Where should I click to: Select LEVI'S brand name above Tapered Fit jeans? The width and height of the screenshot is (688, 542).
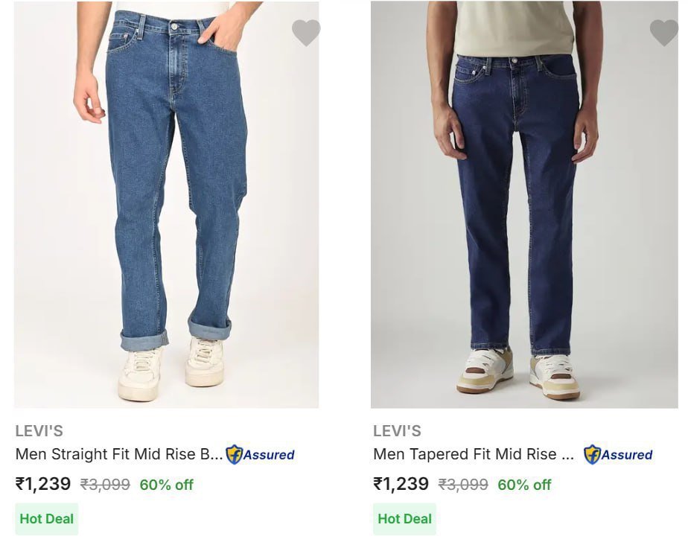pos(397,431)
